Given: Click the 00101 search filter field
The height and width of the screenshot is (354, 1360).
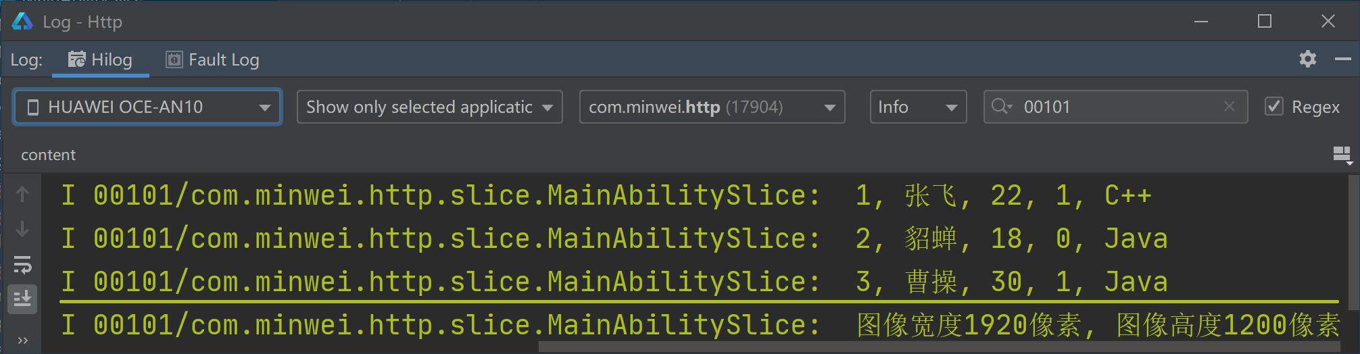Looking at the screenshot, I should click(1115, 107).
